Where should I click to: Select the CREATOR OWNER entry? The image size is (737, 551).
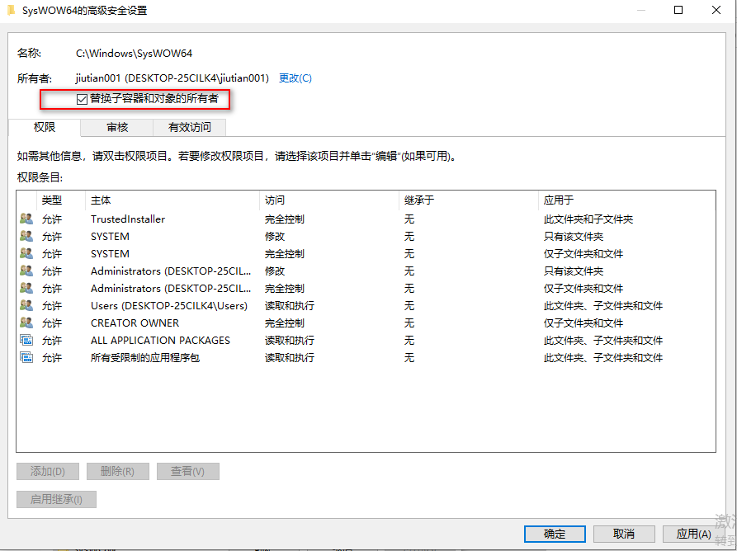point(366,323)
